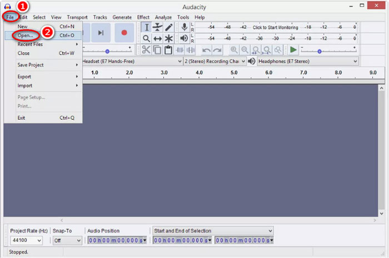This screenshot has height=258, width=389.
Task: Open the Headphones (E7 Stereo) dropdown
Action: coord(308,61)
